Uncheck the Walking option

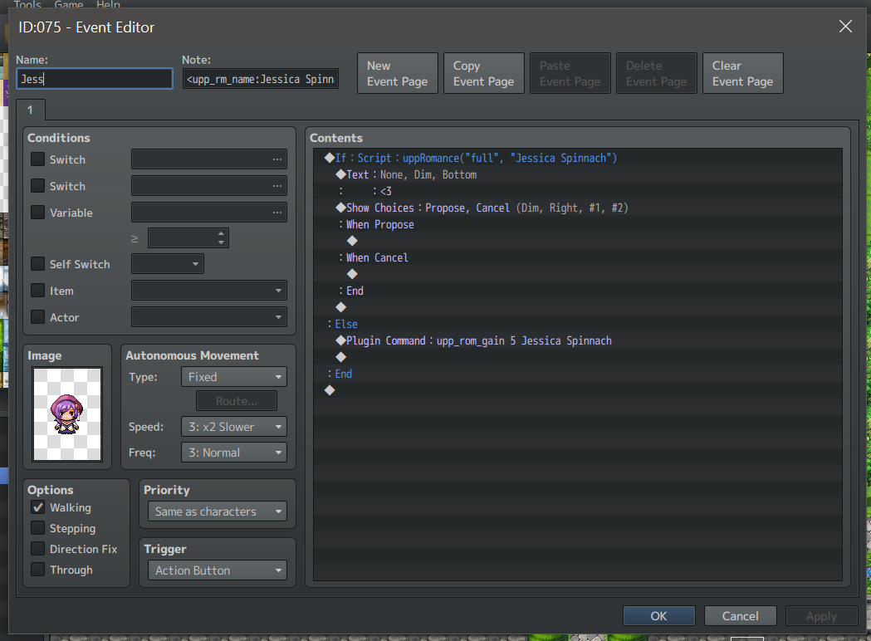37,507
